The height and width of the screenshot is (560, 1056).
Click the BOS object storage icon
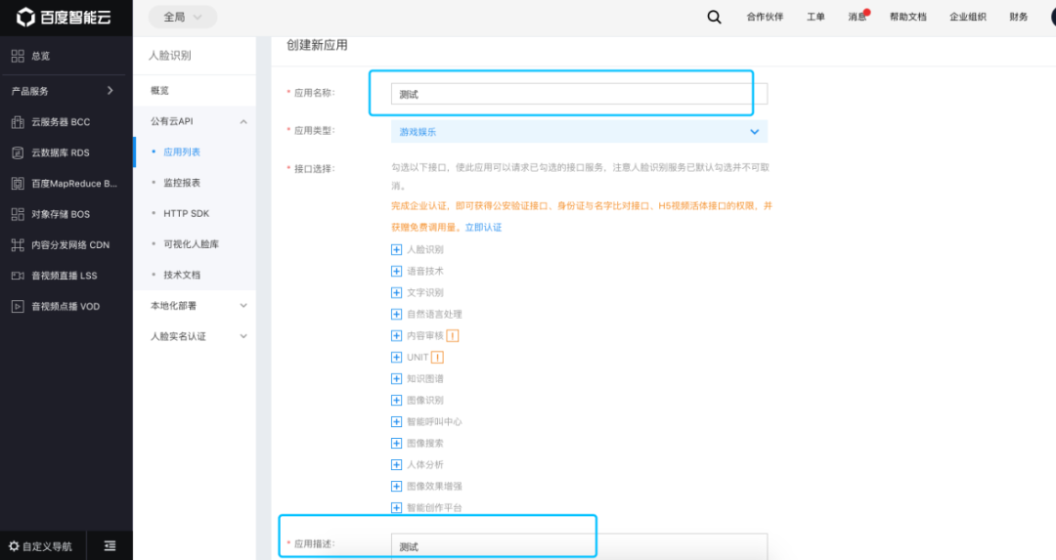click(18, 214)
